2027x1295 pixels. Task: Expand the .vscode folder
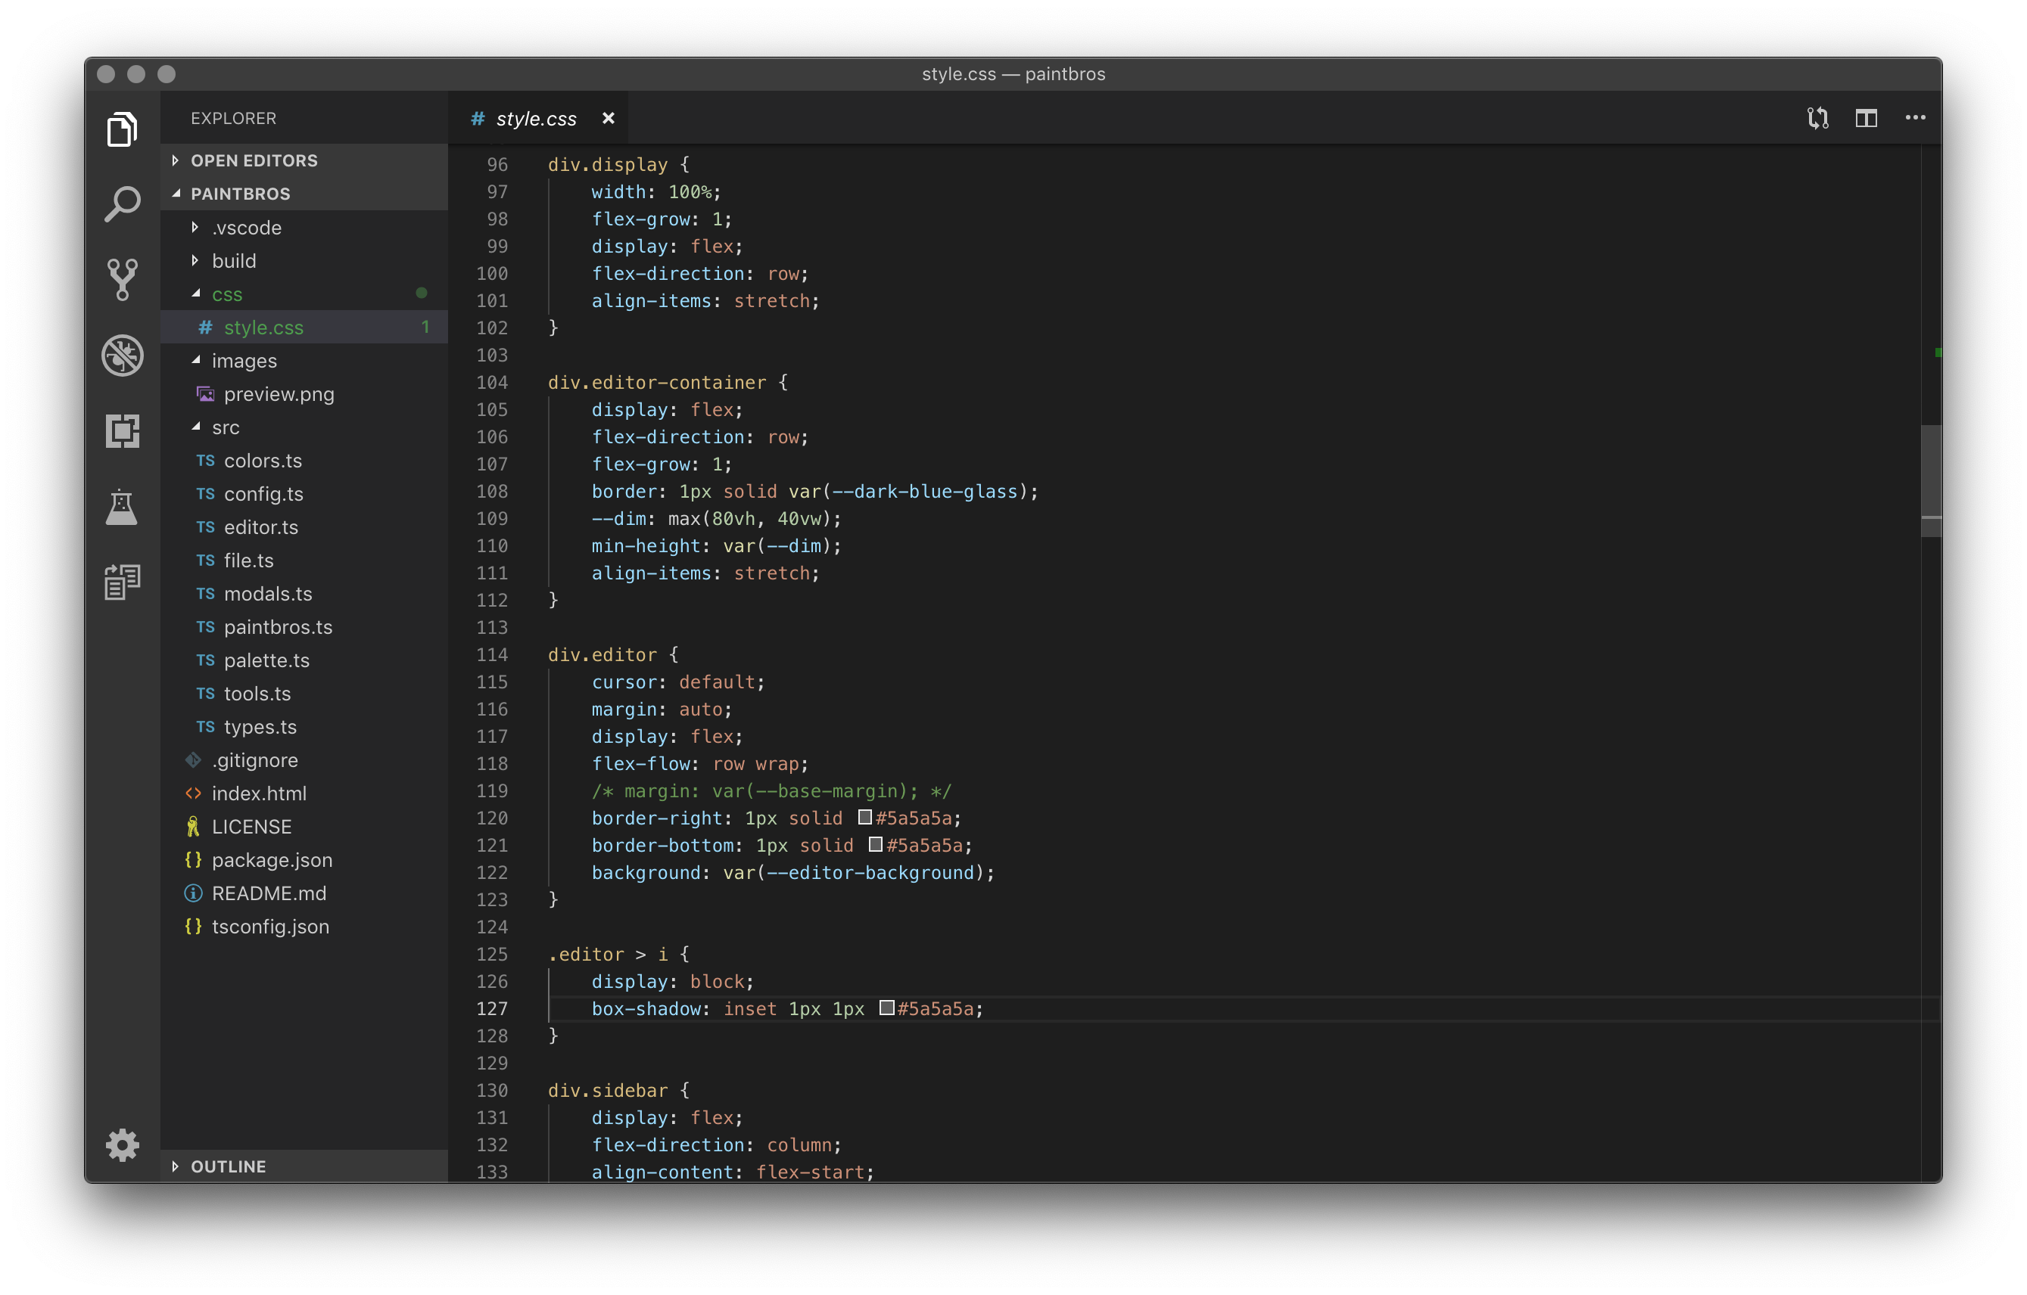pos(195,227)
